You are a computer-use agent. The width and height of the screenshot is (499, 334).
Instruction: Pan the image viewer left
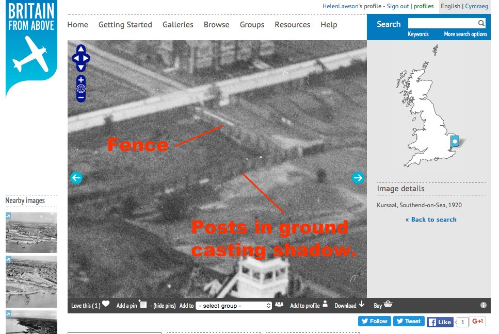coord(75,58)
